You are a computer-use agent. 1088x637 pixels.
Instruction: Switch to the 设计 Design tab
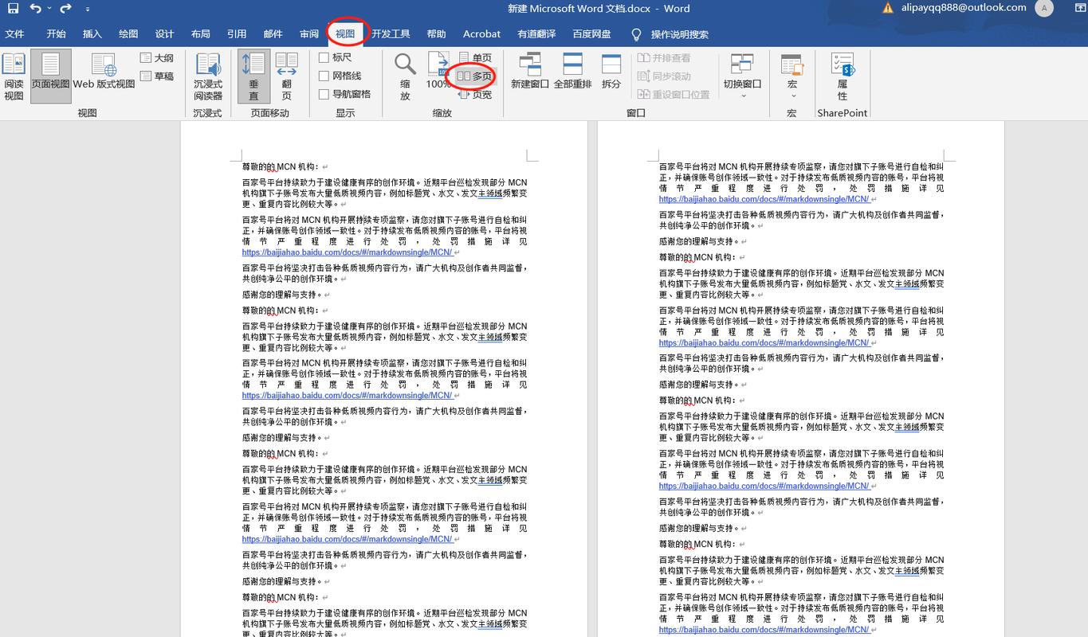[x=164, y=34]
